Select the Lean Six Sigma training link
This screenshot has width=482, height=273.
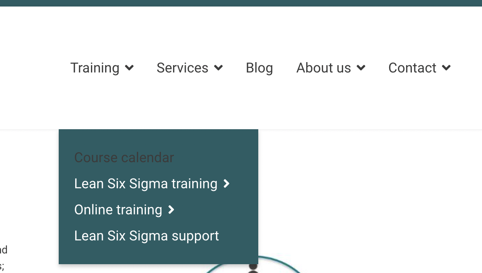click(146, 184)
